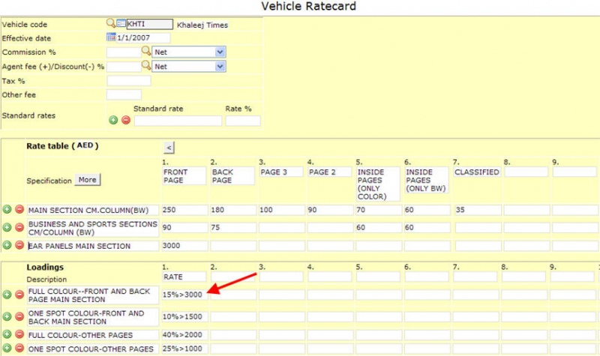Open the effective date calendar picker
Viewport: 600px width, 356px height.
point(111,37)
